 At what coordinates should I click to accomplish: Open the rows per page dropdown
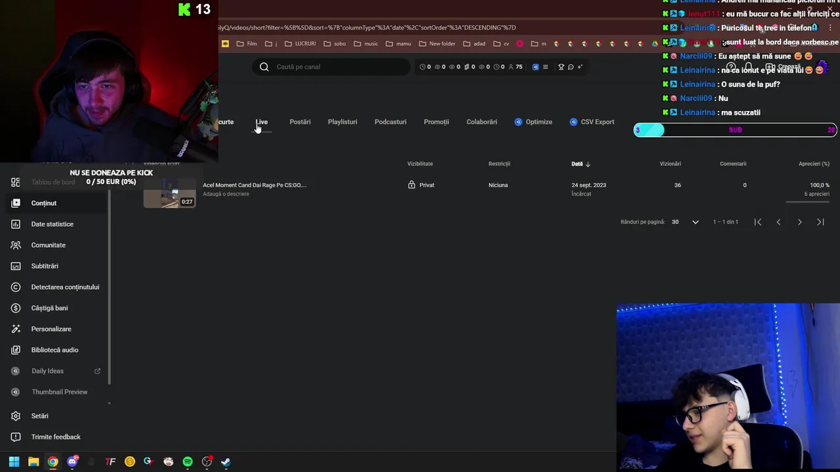[686, 222]
